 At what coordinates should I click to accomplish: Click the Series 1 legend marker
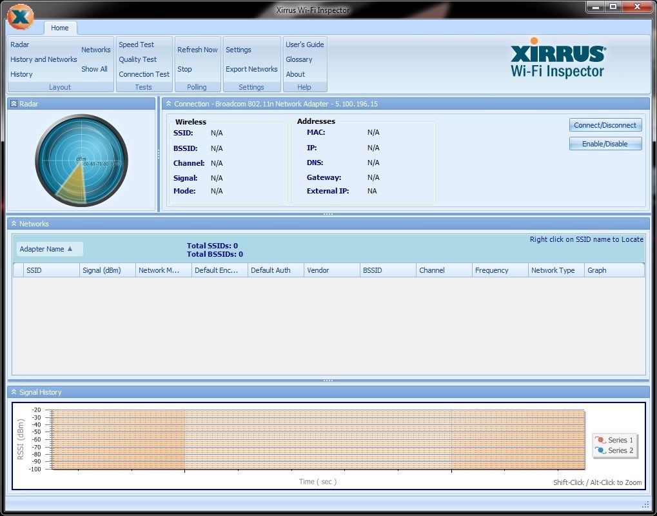pos(600,440)
